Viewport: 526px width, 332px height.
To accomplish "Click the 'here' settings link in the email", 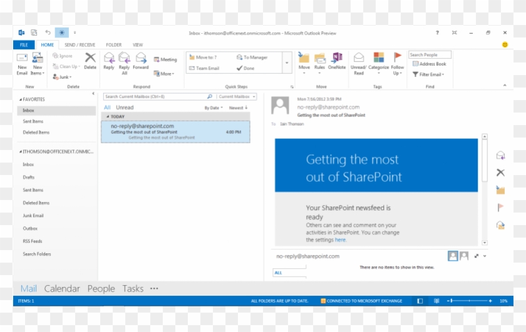I will click(340, 239).
